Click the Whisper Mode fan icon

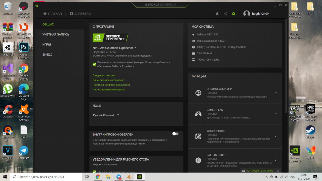pyautogui.click(x=198, y=137)
